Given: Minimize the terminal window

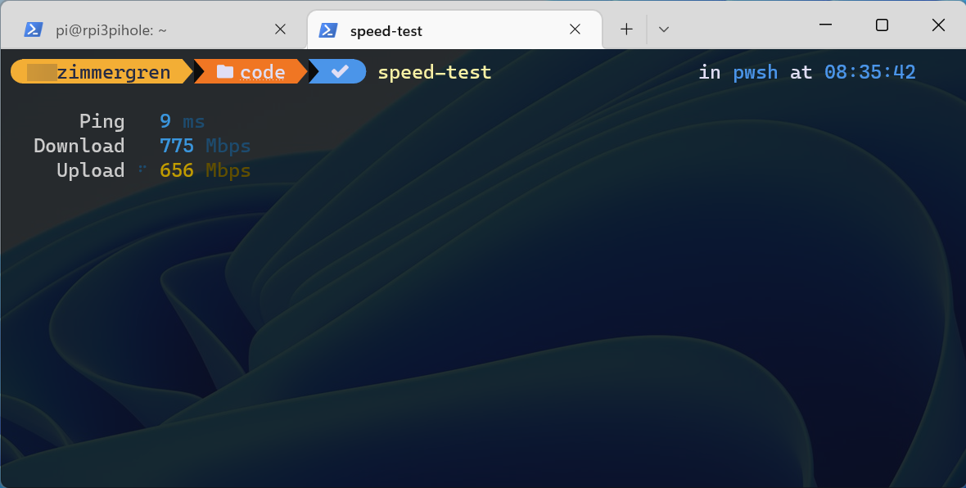Looking at the screenshot, I should pyautogui.click(x=825, y=25).
